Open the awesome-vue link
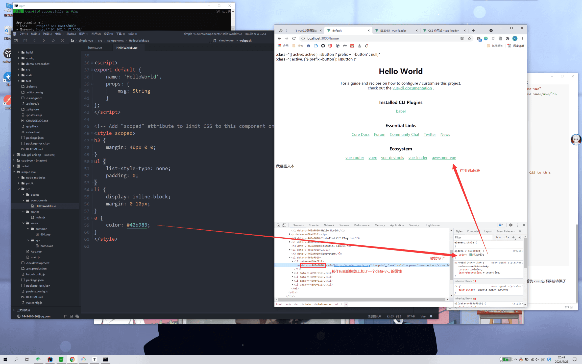 coord(444,157)
